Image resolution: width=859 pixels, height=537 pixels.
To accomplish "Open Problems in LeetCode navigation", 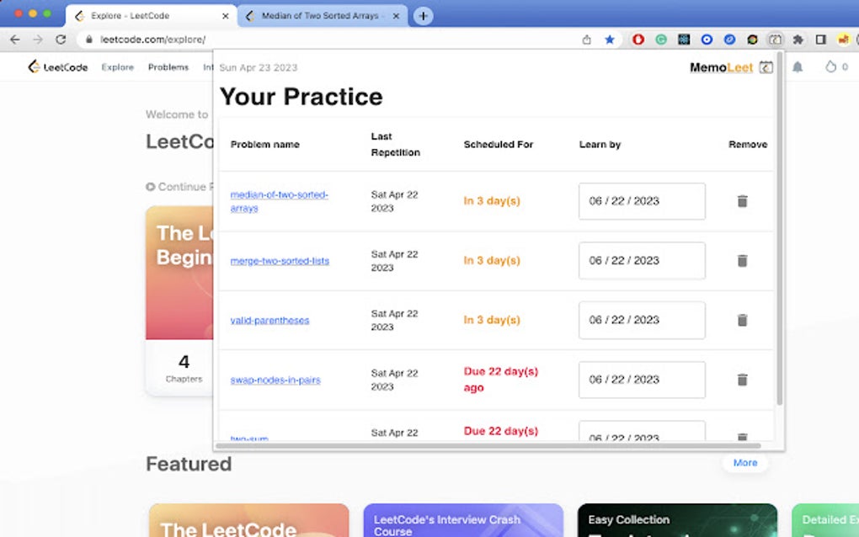I will click(x=168, y=66).
